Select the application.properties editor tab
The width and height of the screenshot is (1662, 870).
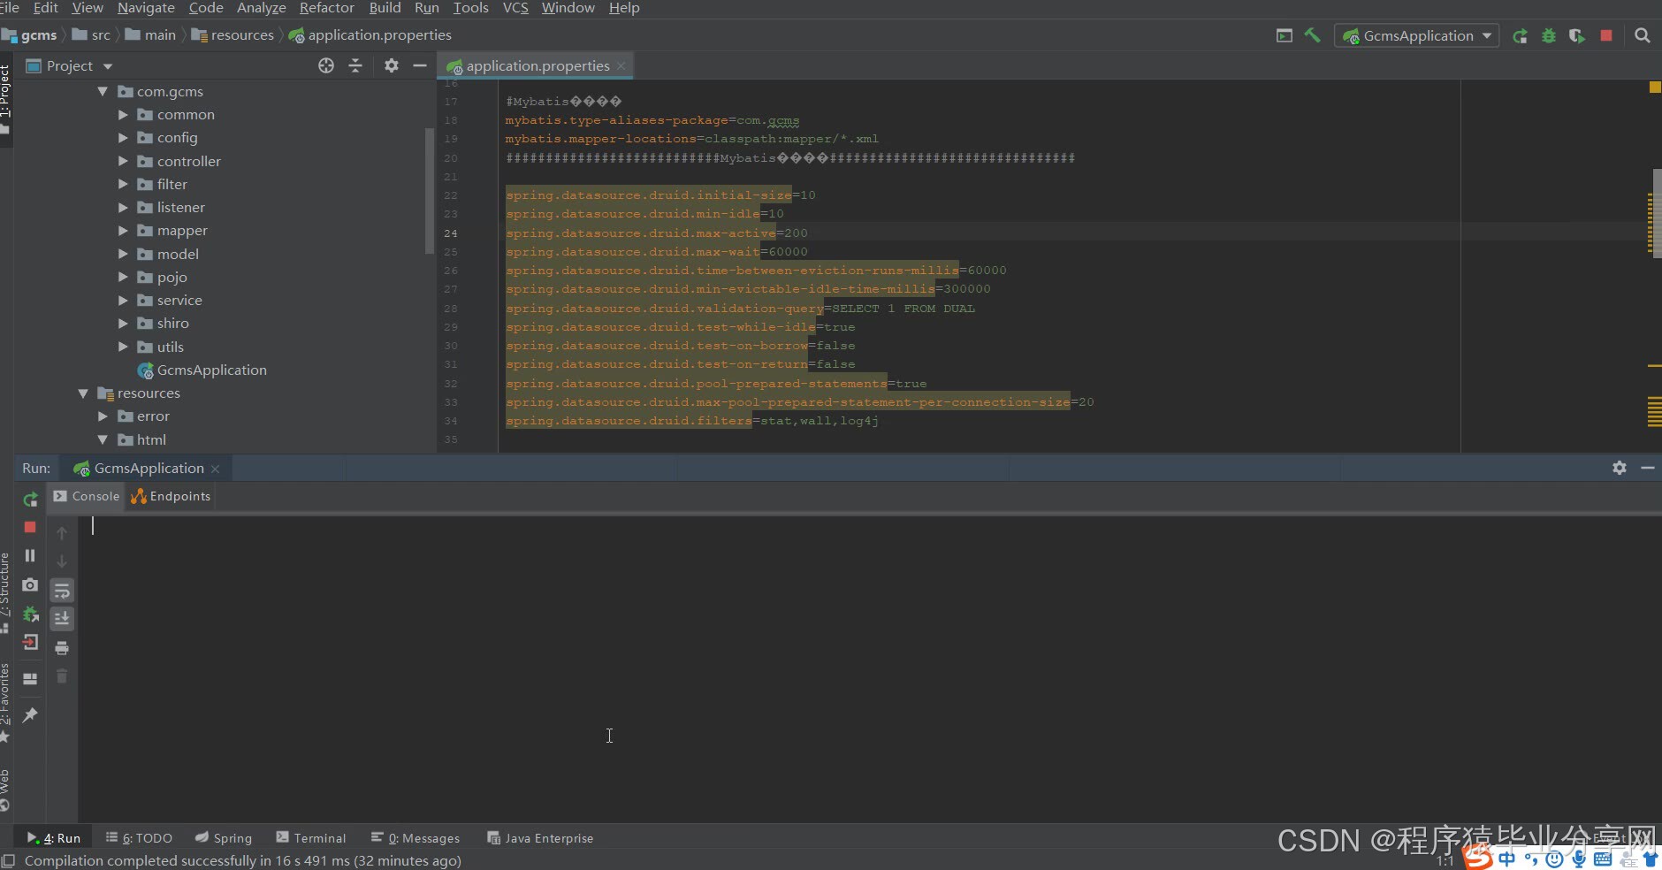(x=536, y=66)
